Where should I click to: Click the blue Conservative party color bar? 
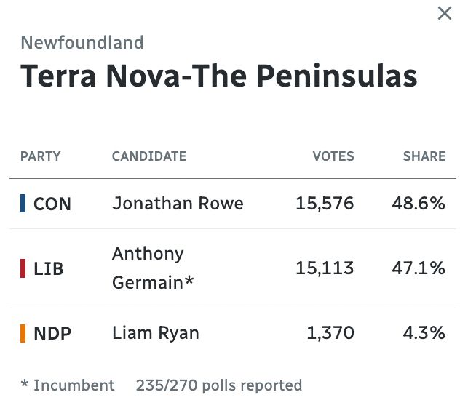pyautogui.click(x=23, y=203)
